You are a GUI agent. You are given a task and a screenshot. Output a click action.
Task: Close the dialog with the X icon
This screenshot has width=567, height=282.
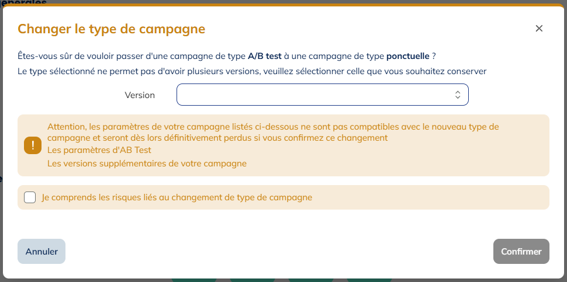coord(539,28)
